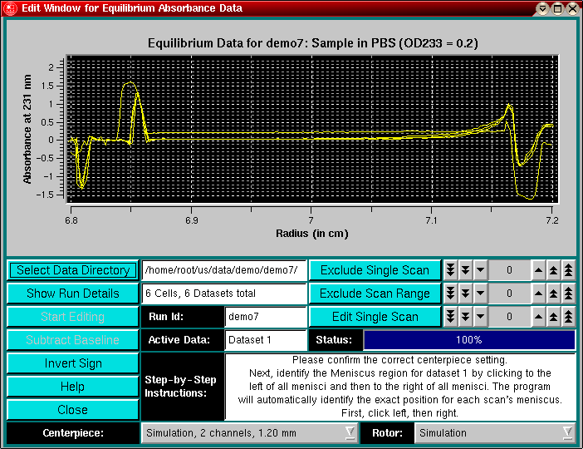583x449 pixels.
Task: Click single-up arrow in Exclude Single Scan row
Action: 538,270
